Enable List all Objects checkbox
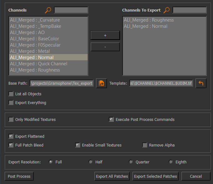Screen dimensions: 213x184 click(11, 94)
